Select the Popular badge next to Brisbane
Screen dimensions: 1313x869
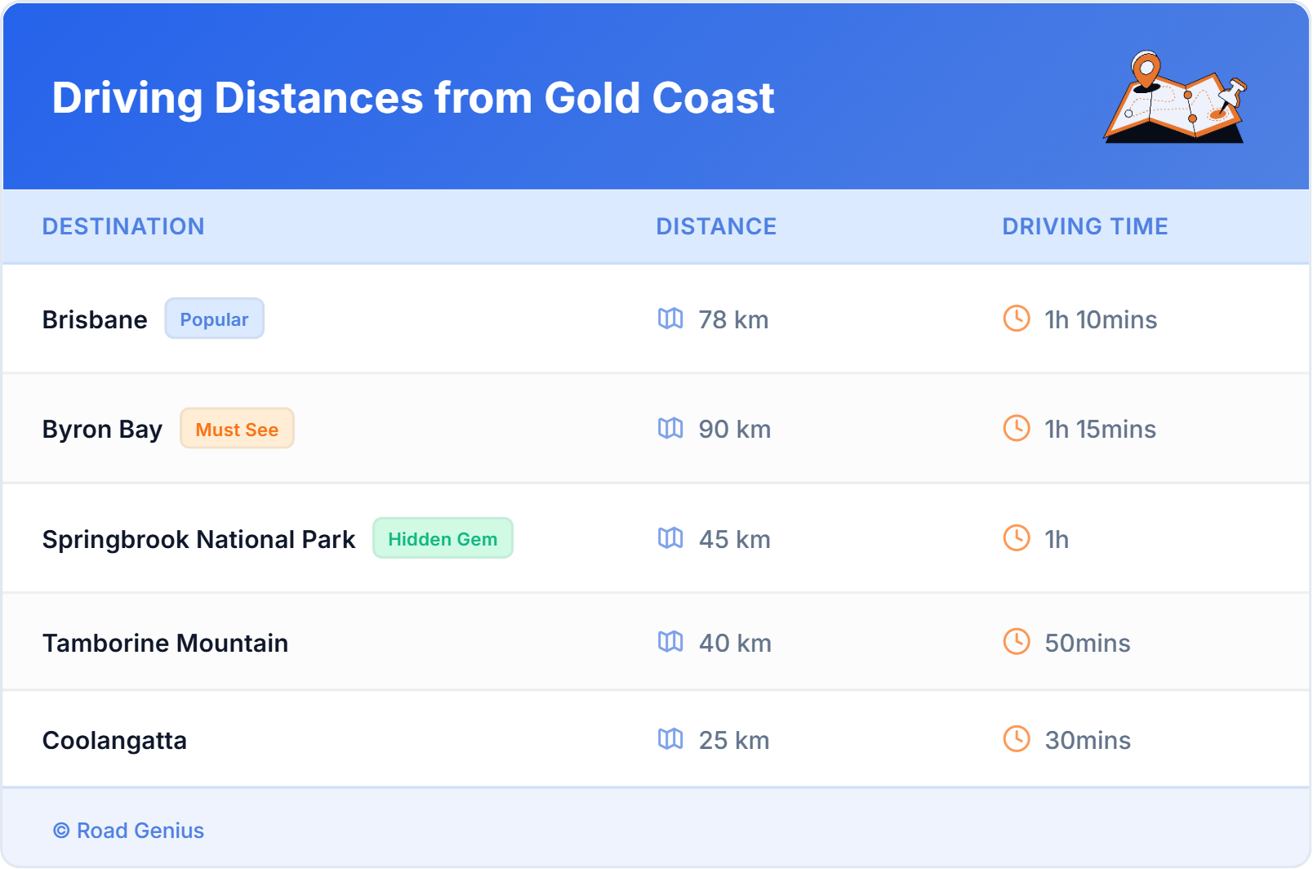214,319
